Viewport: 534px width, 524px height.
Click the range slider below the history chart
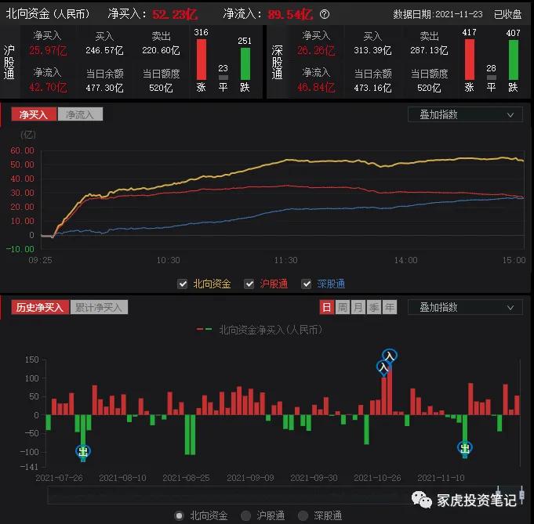pyautogui.click(x=285, y=495)
